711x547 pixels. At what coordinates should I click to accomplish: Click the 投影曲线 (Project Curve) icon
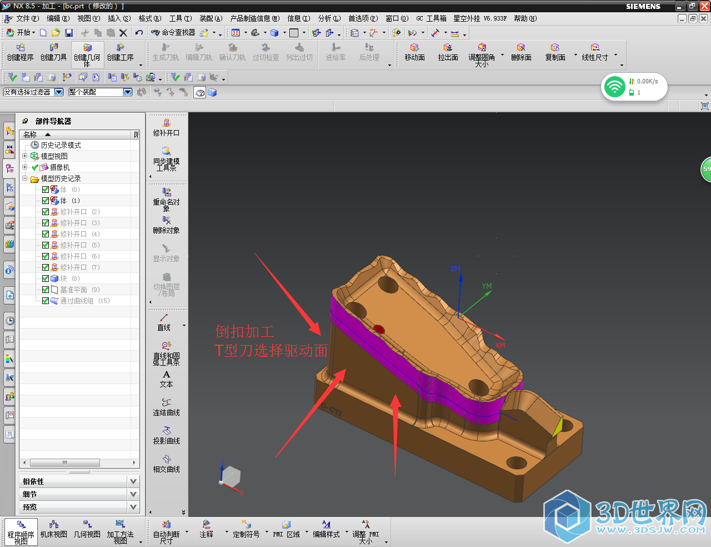click(166, 436)
